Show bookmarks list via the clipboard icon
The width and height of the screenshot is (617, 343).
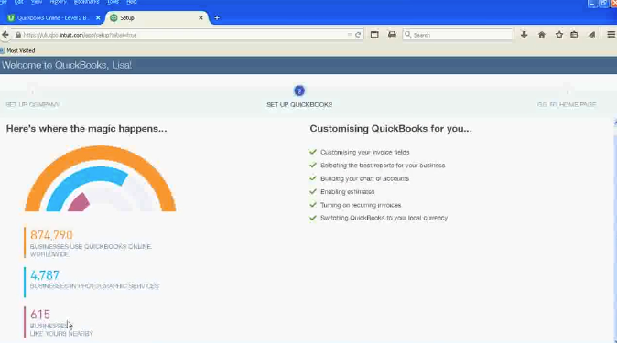click(x=574, y=35)
